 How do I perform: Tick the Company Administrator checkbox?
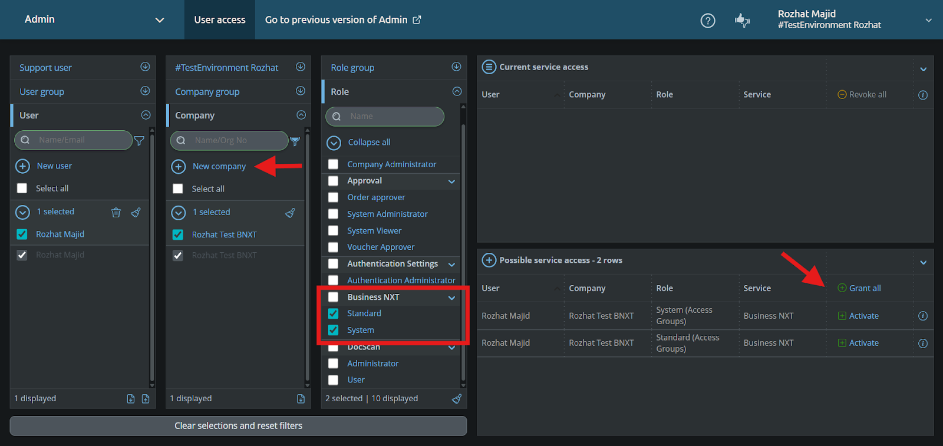(x=333, y=164)
